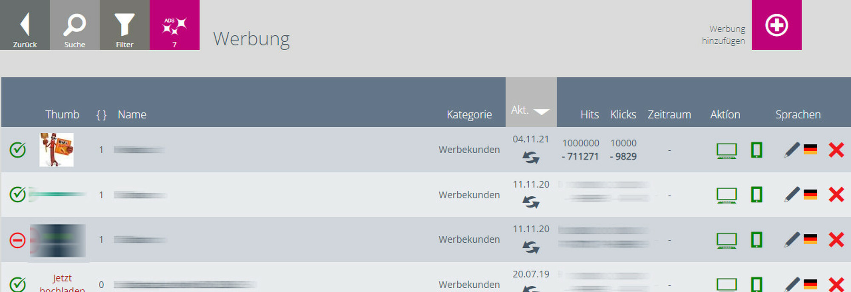Add new ad with plus button

point(777,25)
